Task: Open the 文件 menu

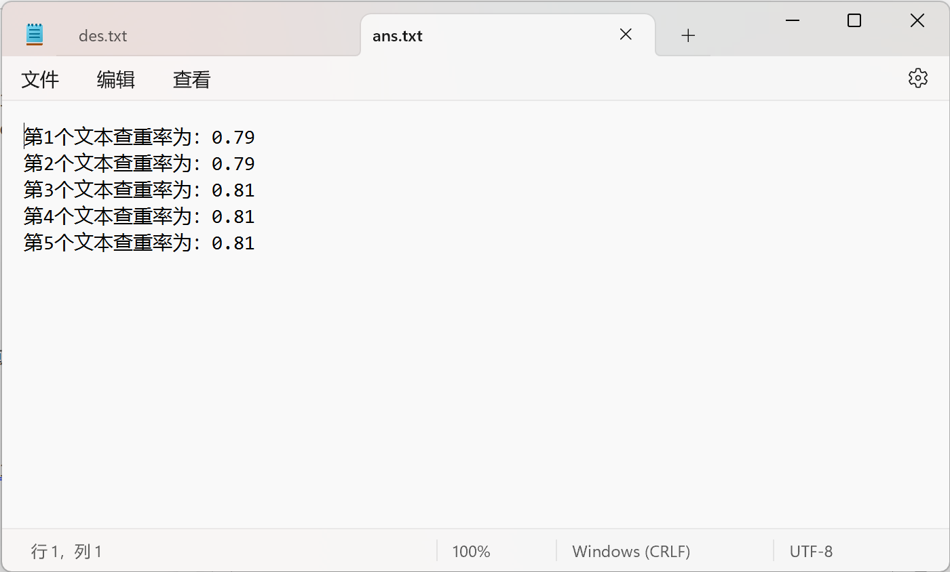Action: tap(41, 80)
